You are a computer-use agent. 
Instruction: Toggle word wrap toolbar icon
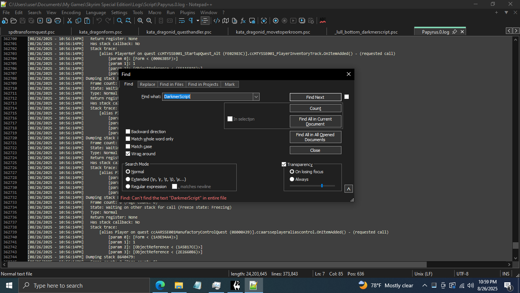[182, 21]
